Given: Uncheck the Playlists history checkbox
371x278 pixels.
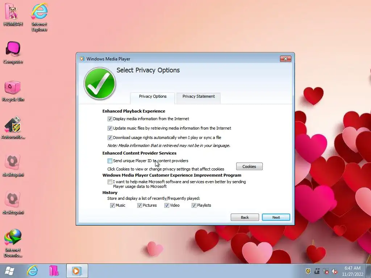Looking at the screenshot, I should (194, 206).
